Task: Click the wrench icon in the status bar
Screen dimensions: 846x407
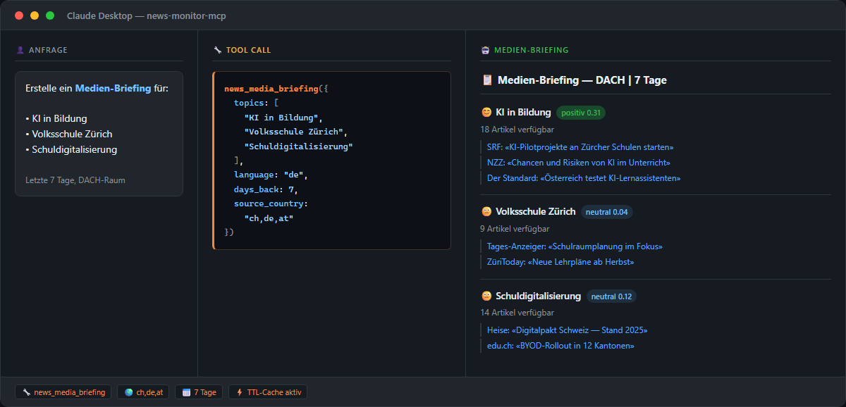Action: click(x=26, y=392)
